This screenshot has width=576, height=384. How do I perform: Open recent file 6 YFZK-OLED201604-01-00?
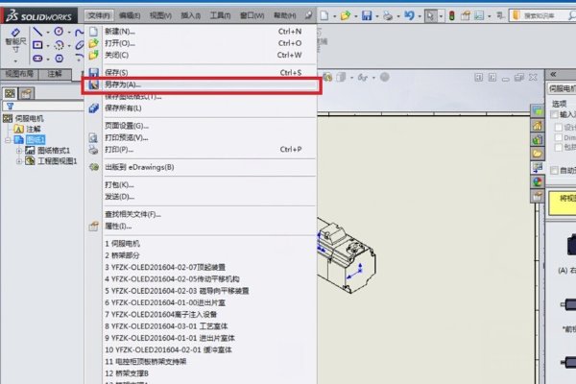165,302
